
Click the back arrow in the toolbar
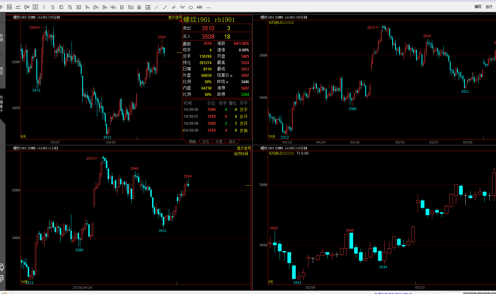[x=1, y=7]
